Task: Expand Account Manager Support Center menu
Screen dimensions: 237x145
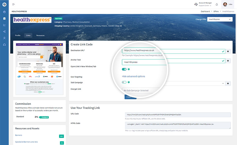Action: point(204,4)
